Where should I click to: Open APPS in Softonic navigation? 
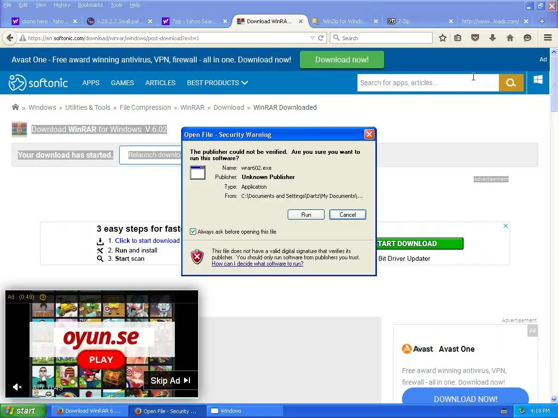click(x=91, y=83)
